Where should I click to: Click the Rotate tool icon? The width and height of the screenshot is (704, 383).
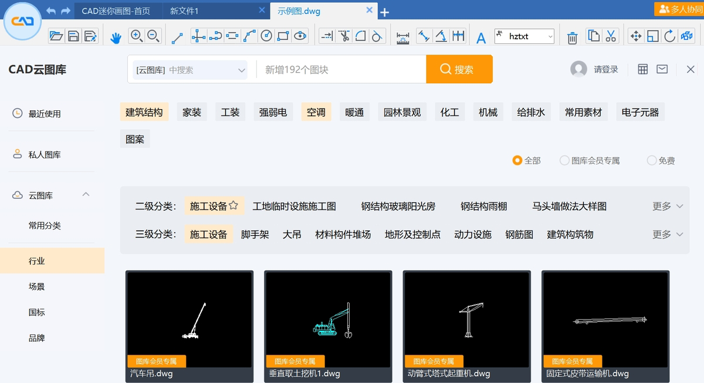[x=669, y=36]
